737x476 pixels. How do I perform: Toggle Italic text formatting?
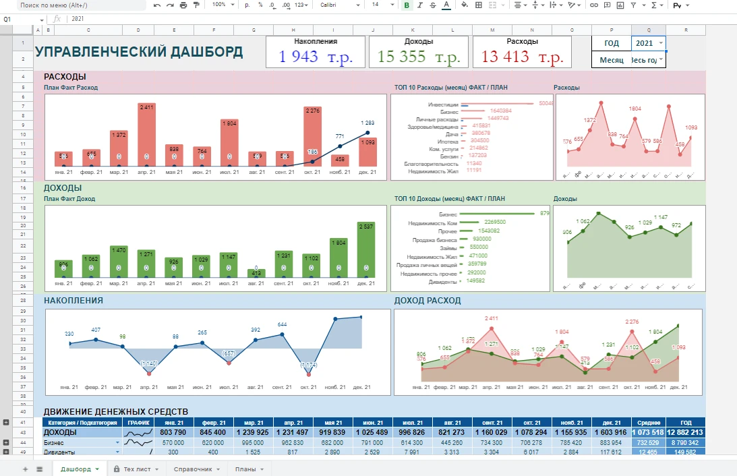[420, 5]
